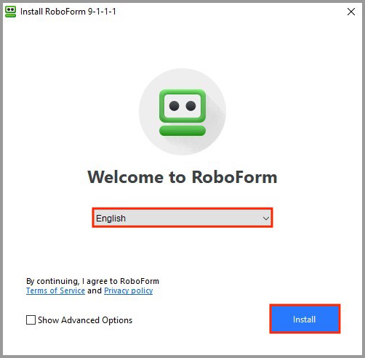Click the Welcome to RoboForm heading

(182, 177)
